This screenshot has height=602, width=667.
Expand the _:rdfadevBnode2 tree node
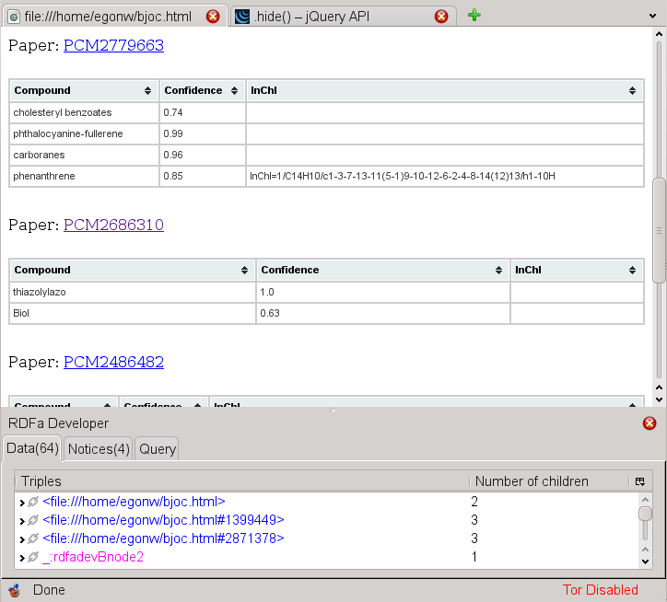[22, 558]
